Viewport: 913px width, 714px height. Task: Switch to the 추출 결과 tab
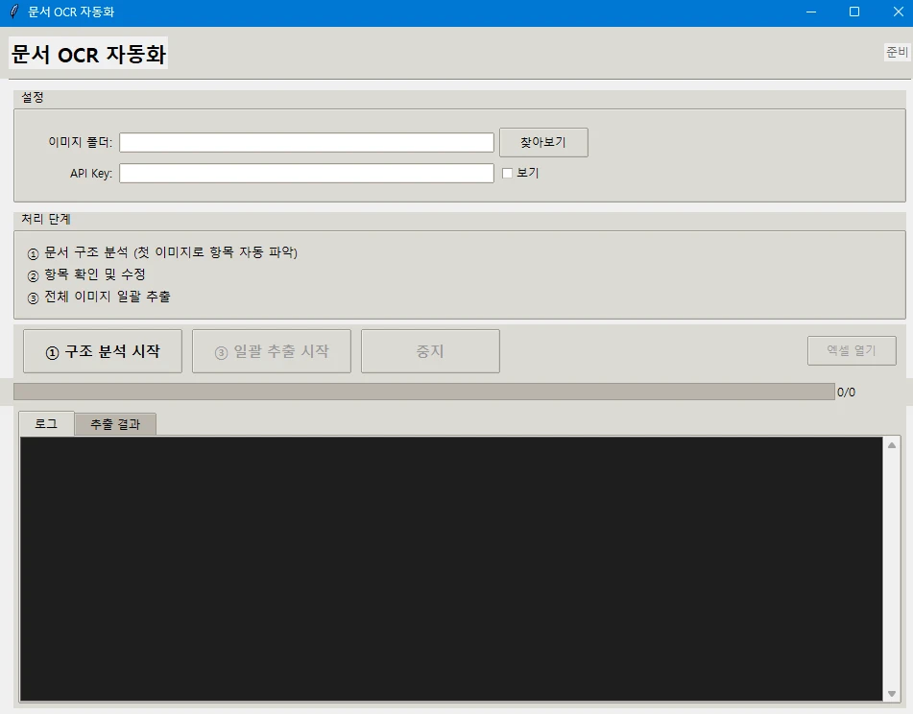coord(115,425)
